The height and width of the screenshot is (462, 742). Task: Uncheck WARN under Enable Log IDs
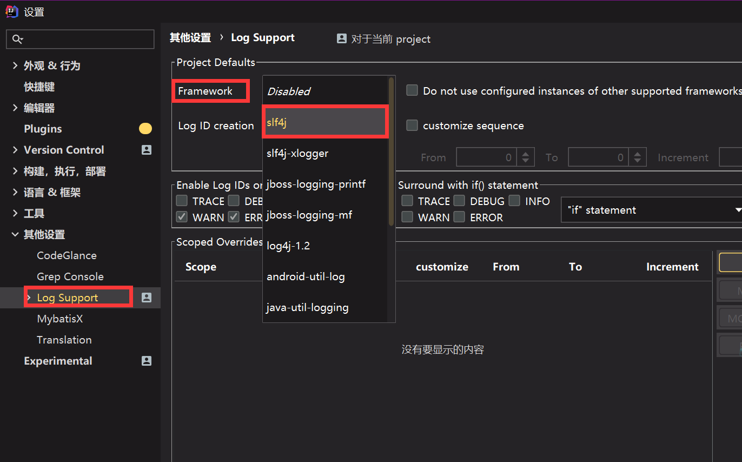pos(182,217)
